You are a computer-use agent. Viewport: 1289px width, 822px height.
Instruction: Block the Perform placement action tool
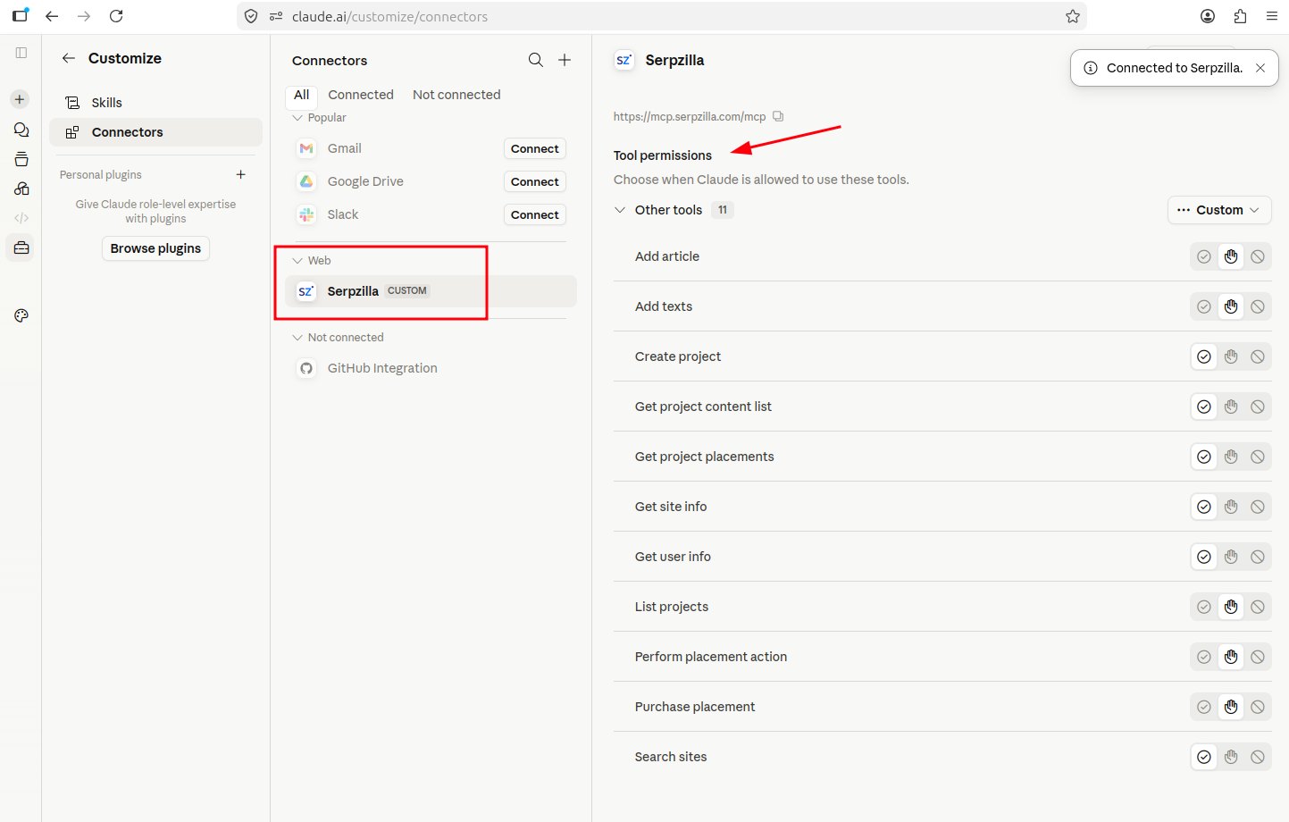1258,657
